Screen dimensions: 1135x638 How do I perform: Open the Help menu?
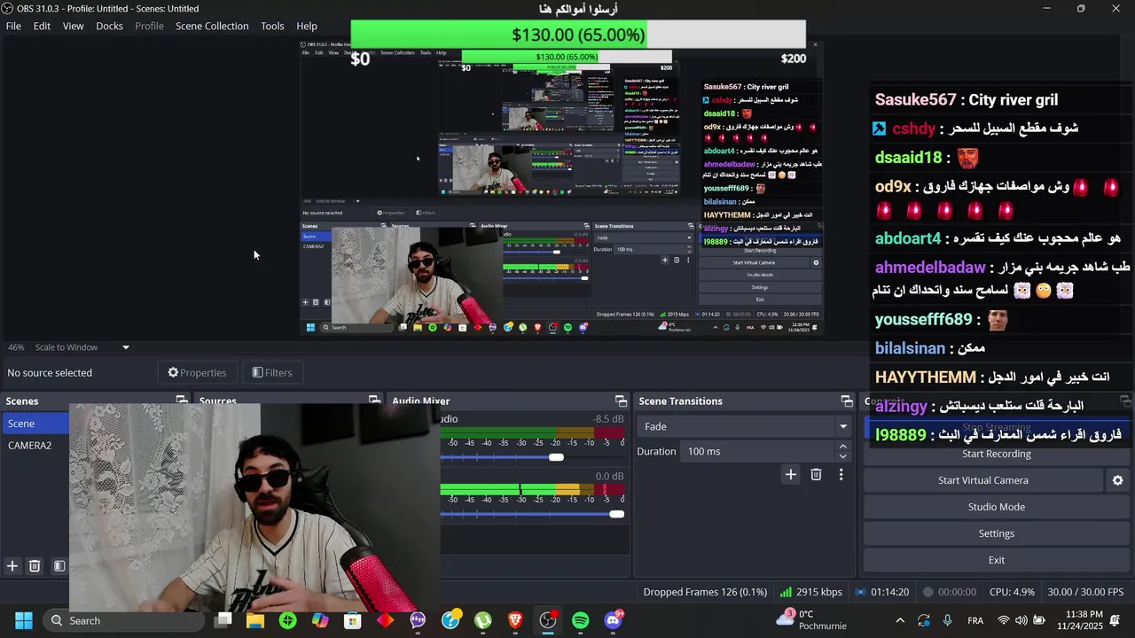pyautogui.click(x=307, y=26)
